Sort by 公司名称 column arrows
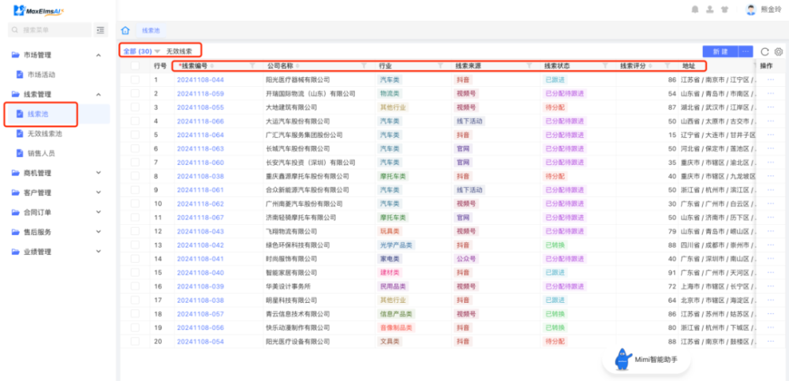The height and width of the screenshot is (381, 789). click(297, 66)
